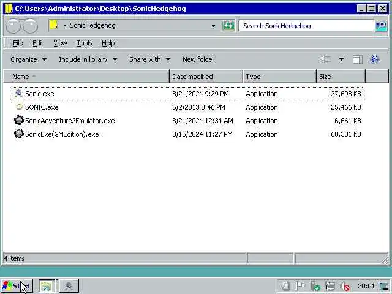
Task: Open the address bar history dropdown
Action: click(213, 26)
